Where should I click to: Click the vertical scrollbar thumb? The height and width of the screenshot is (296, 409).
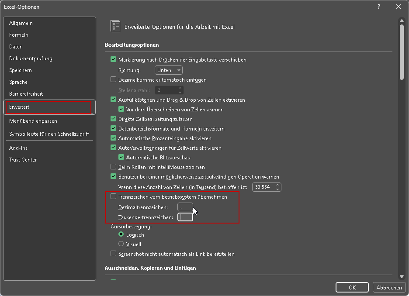[402, 52]
